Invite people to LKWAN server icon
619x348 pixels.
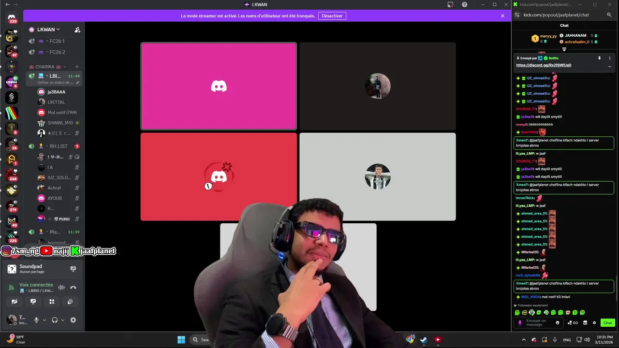tap(77, 29)
